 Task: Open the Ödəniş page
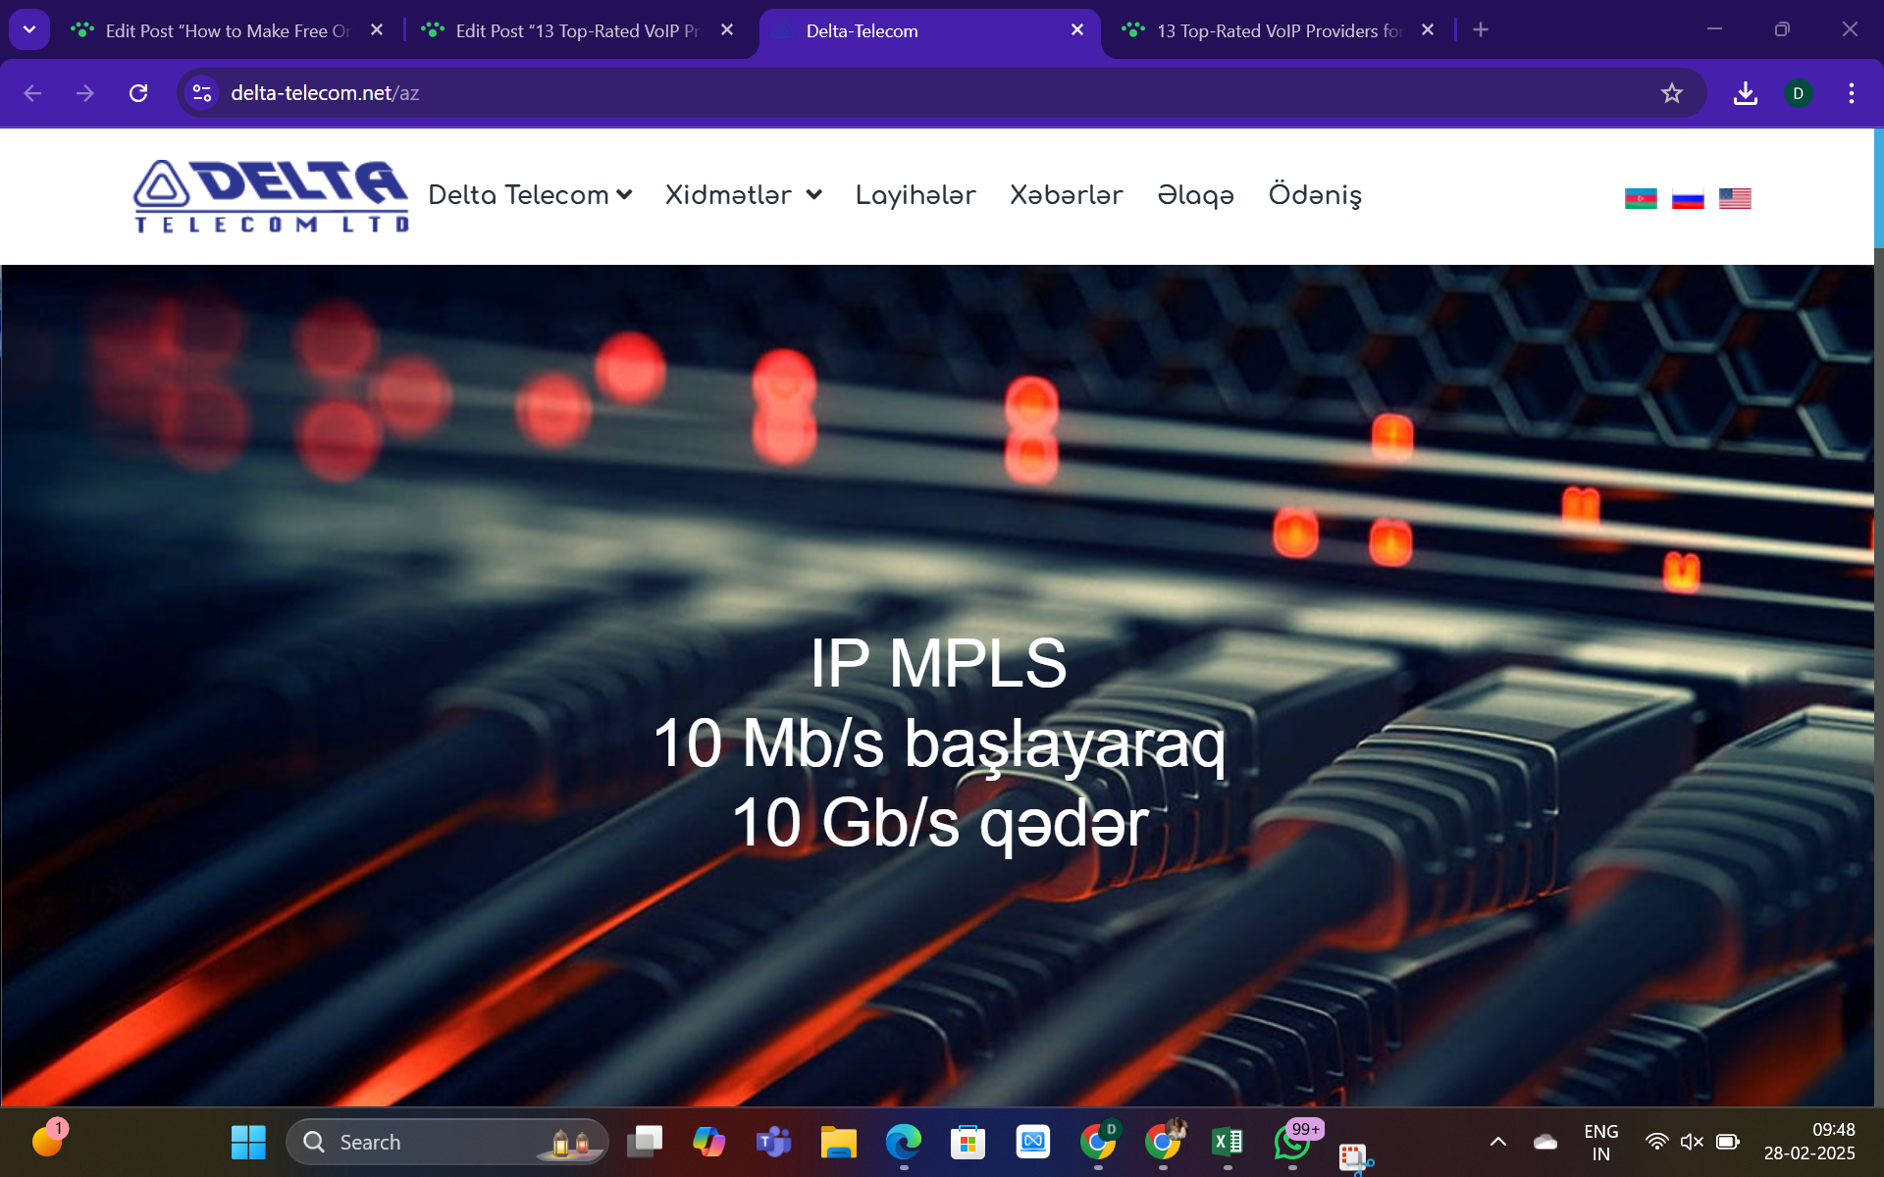tap(1315, 195)
